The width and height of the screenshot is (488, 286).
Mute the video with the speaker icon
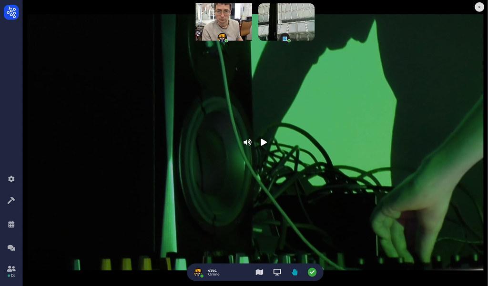pos(247,142)
